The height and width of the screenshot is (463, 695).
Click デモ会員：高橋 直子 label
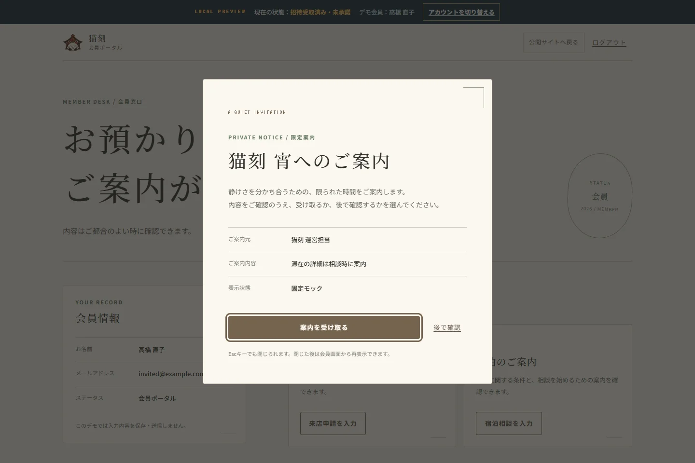coord(387,12)
